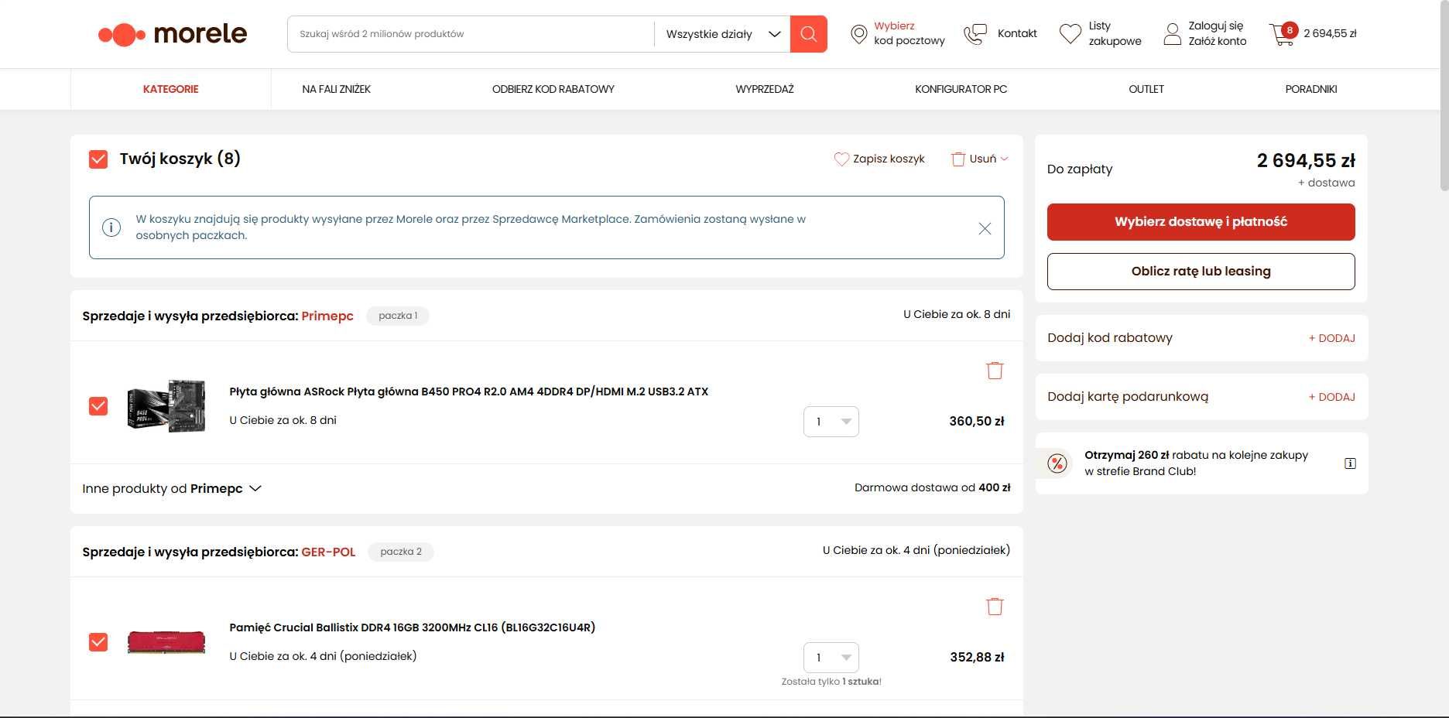
Task: Click Została tylko 1 sztuka notice
Action: tap(831, 682)
